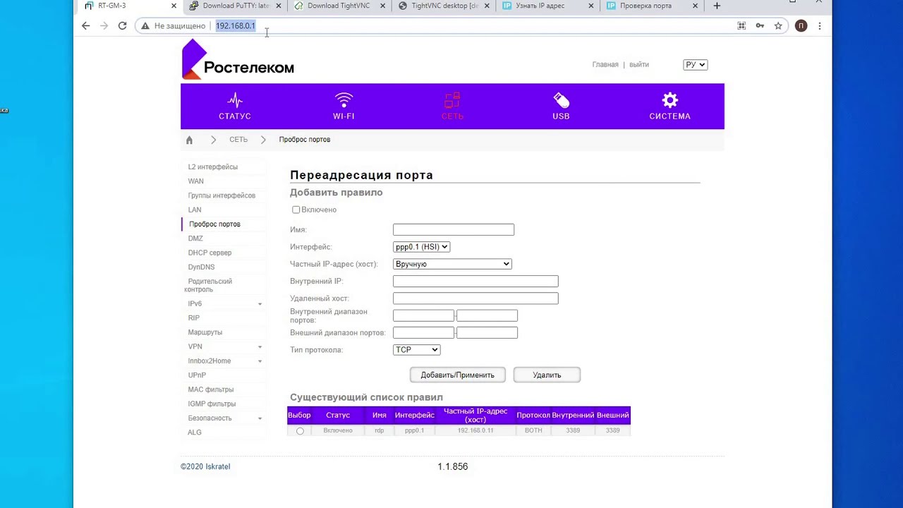
Task: Open the user profile avatar
Action: coord(801,25)
